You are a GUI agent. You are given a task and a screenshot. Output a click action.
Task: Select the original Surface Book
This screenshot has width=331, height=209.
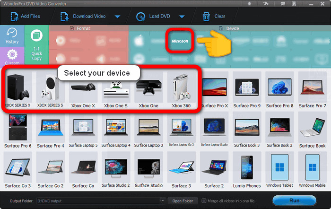tap(313, 130)
